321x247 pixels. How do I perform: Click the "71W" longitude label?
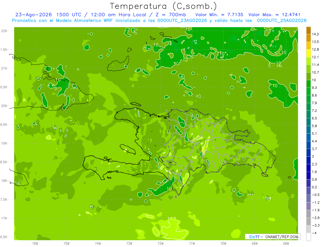point(192,244)
